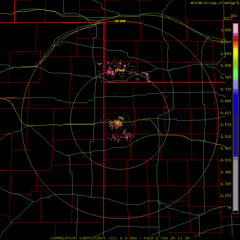Select the 0.947 scale value
This screenshot has width=240, height=240.
point(226,42)
